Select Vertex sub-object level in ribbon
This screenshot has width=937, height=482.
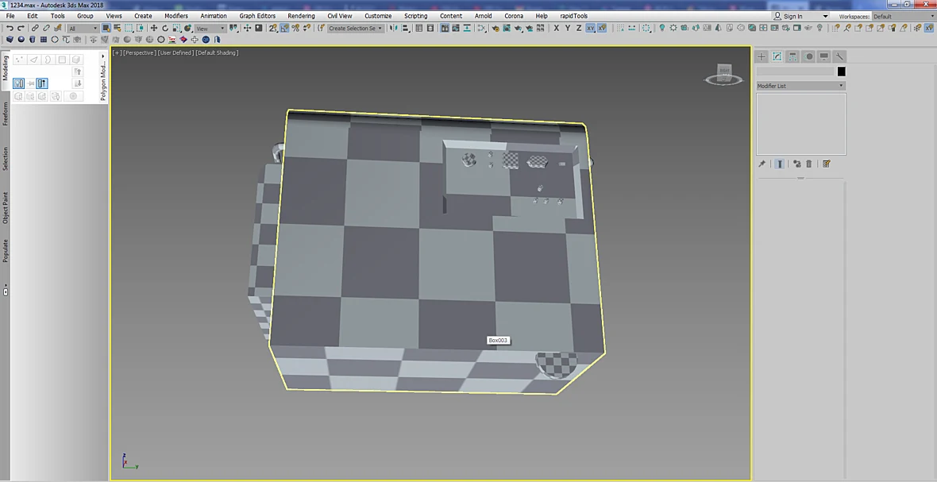pyautogui.click(x=19, y=59)
